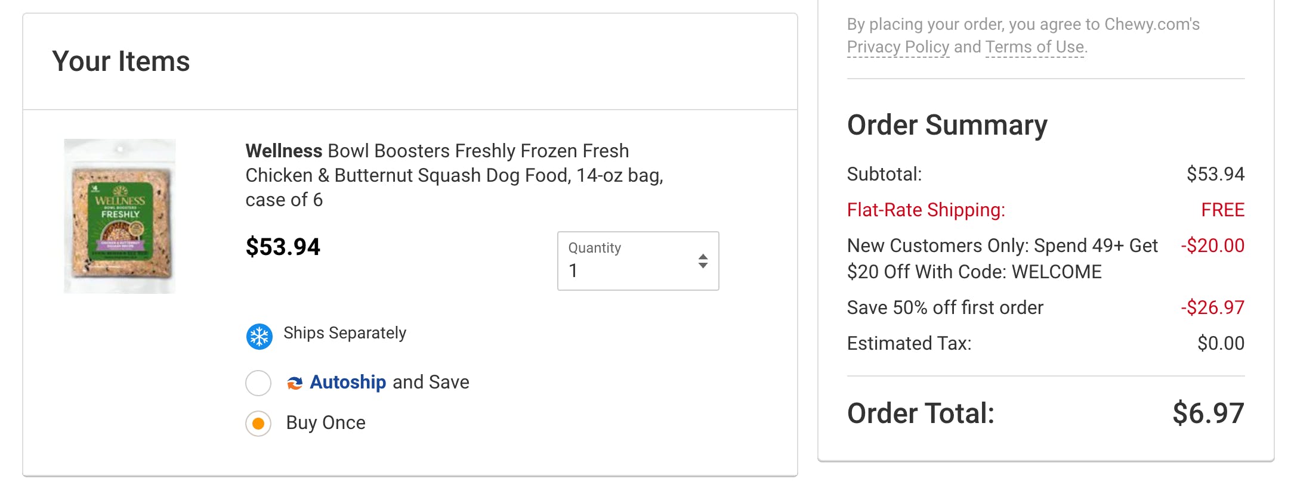1291x485 pixels.
Task: Click the red Flat-Rate Shipping label
Action: coord(926,210)
